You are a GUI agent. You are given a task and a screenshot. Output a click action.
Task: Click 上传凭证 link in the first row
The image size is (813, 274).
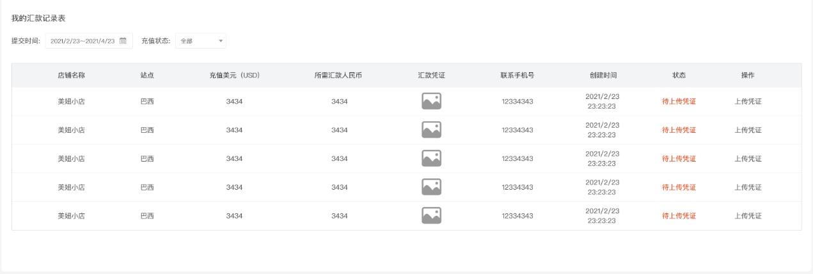tap(748, 101)
